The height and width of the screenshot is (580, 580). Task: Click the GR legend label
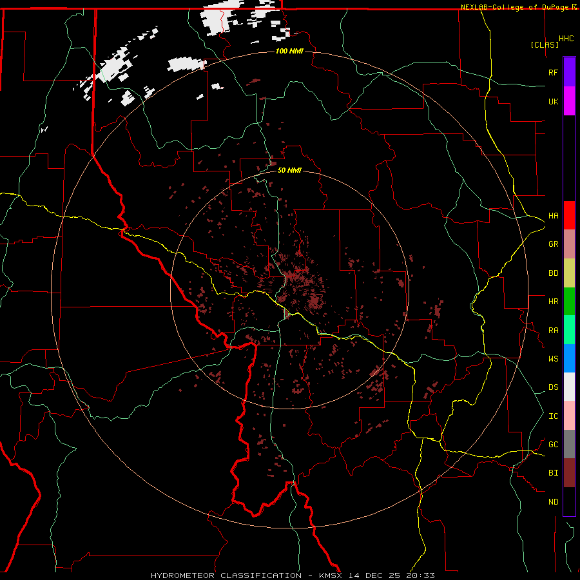click(553, 244)
